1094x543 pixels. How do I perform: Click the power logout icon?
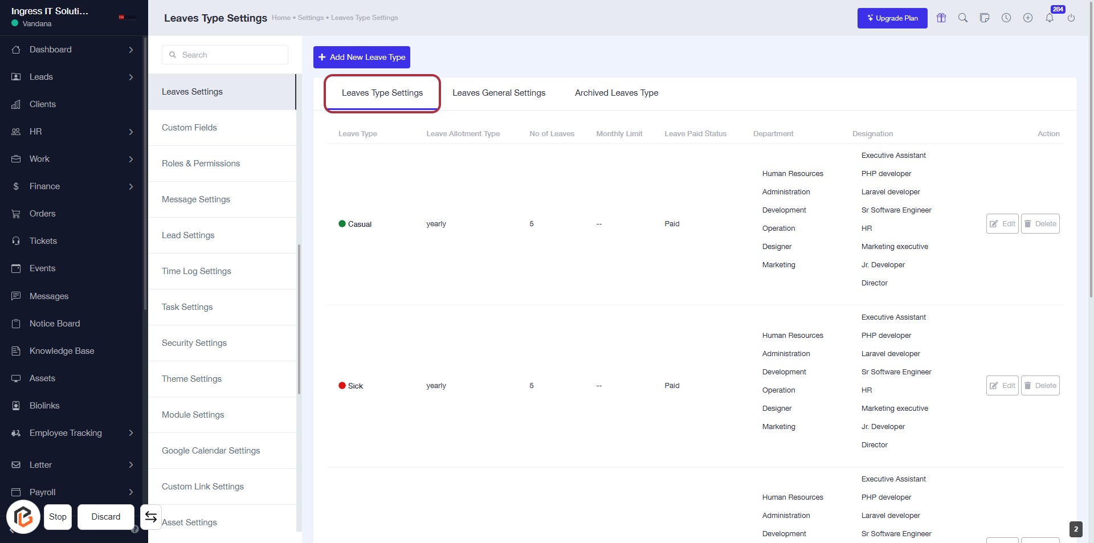click(x=1071, y=18)
